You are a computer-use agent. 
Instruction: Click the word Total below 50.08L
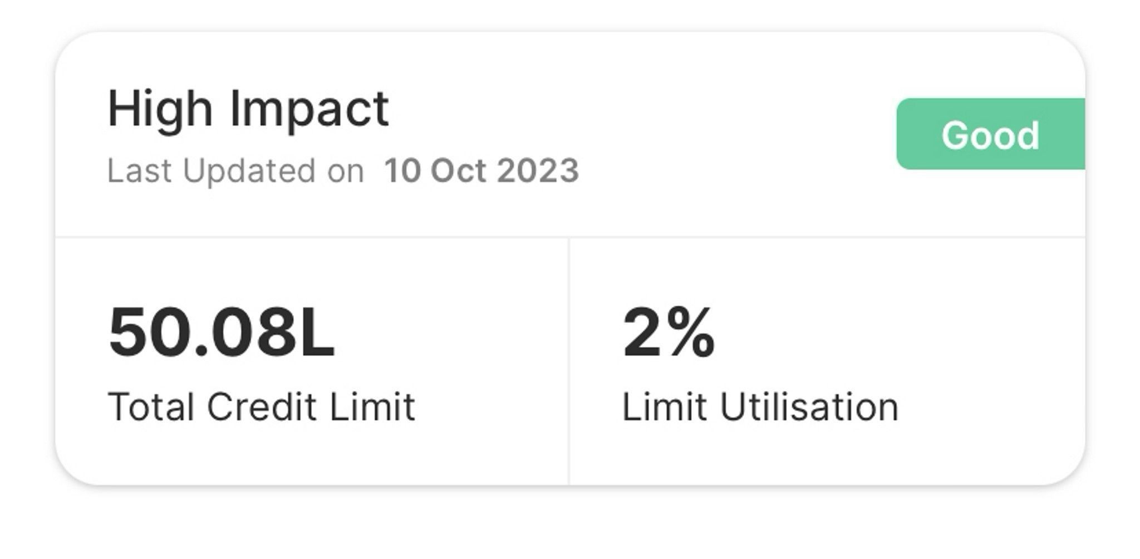click(150, 407)
